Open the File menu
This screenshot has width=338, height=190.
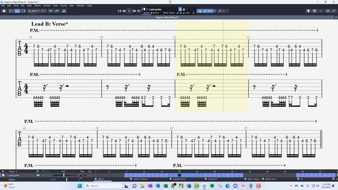coord(3,6)
